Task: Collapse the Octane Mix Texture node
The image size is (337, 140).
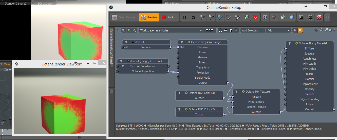Action: click(x=236, y=92)
